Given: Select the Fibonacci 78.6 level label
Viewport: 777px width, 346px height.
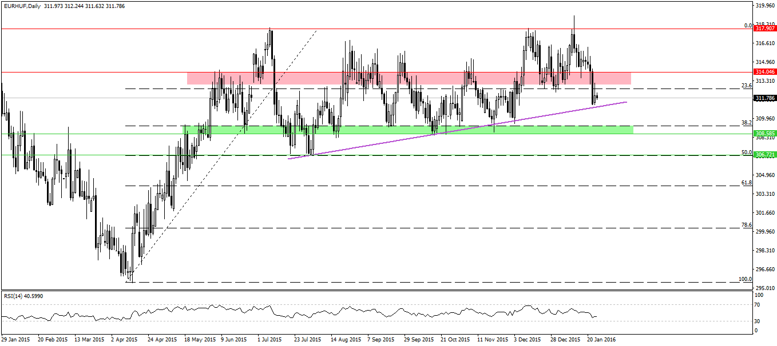Looking at the screenshot, I should (746, 224).
